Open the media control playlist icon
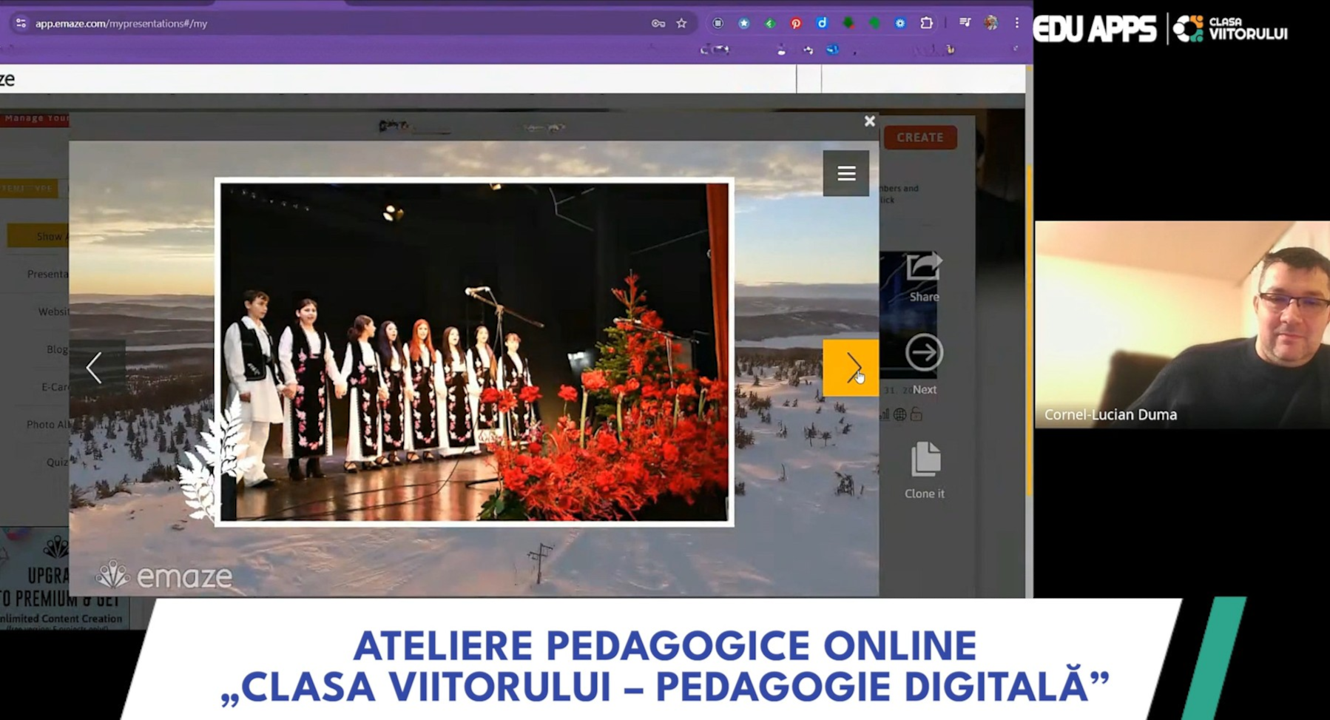Viewport: 1330px width, 720px height. pyautogui.click(x=965, y=24)
